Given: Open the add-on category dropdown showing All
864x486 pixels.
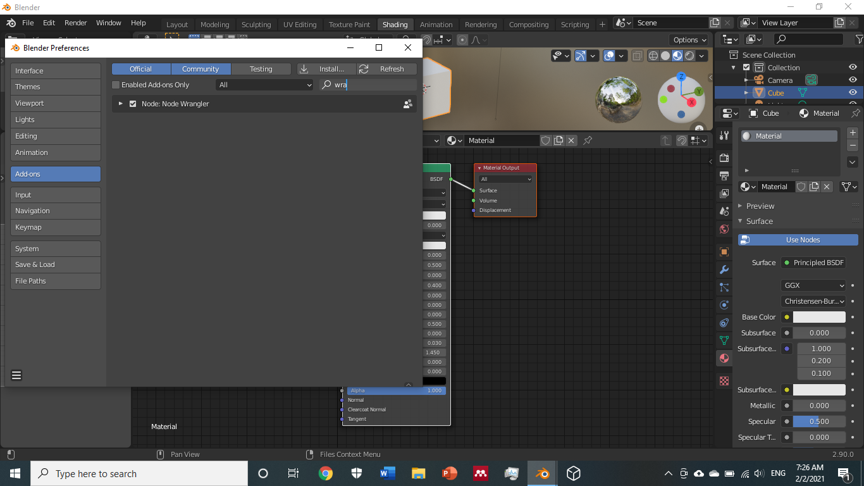Looking at the screenshot, I should coord(264,85).
